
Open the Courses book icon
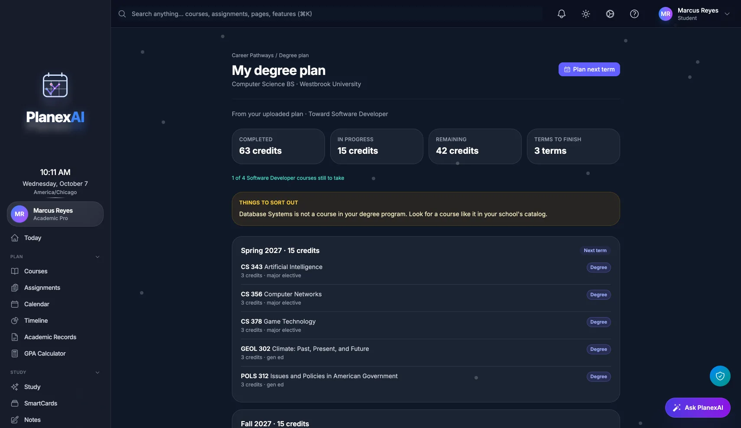point(15,271)
